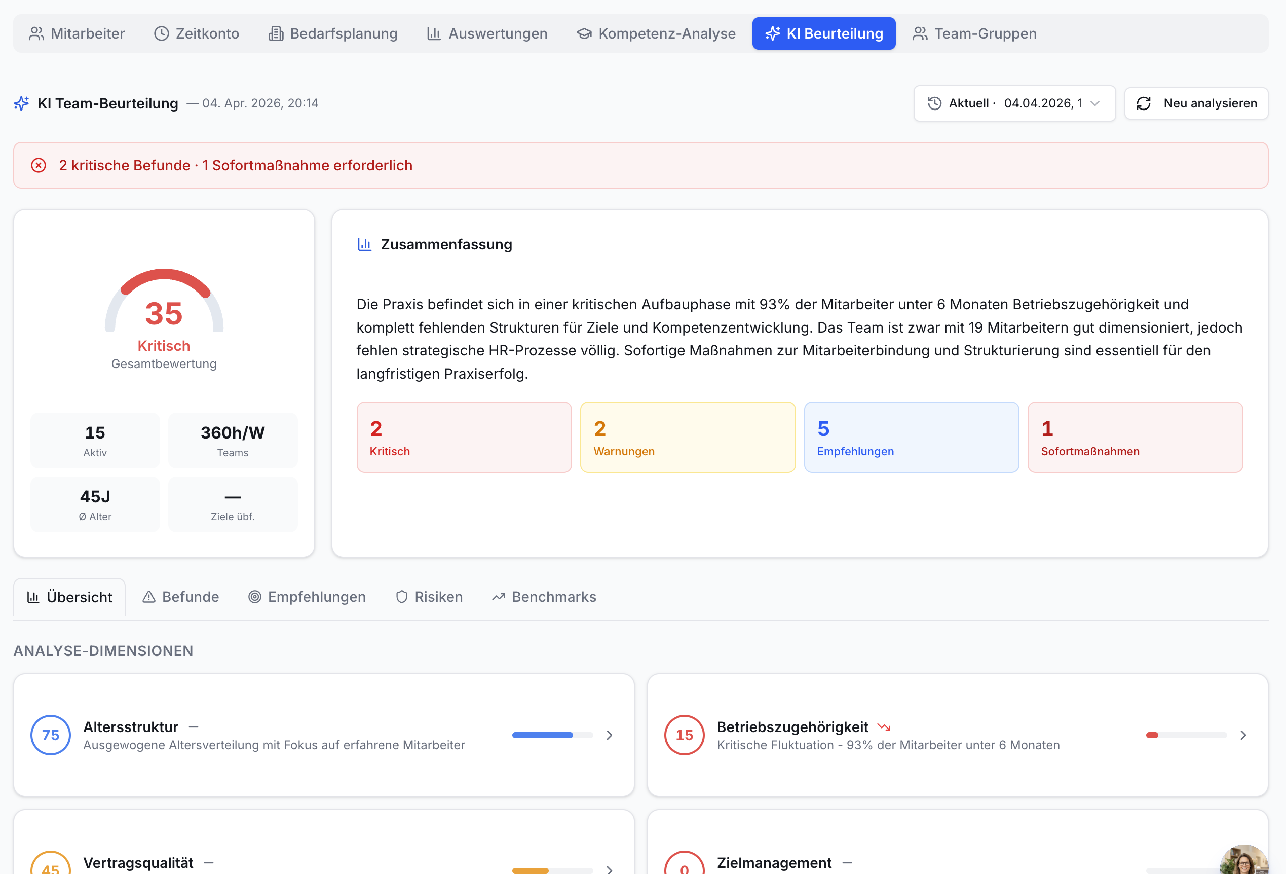1286x874 pixels.
Task: Click the red error icon in the alert banner
Action: tap(38, 165)
